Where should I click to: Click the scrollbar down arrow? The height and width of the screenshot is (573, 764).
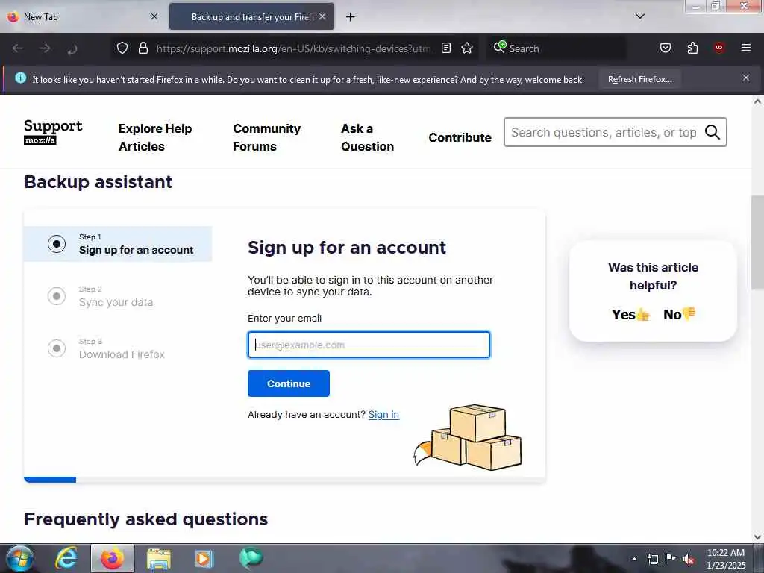coord(757,537)
